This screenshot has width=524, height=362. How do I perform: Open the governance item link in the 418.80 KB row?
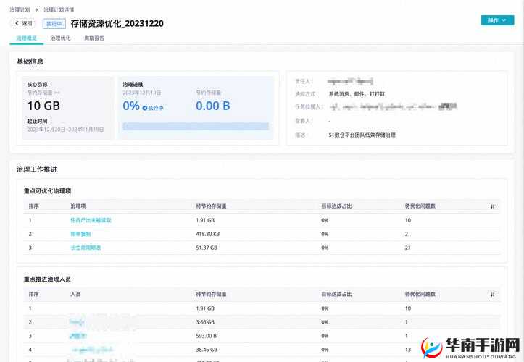[80, 234]
